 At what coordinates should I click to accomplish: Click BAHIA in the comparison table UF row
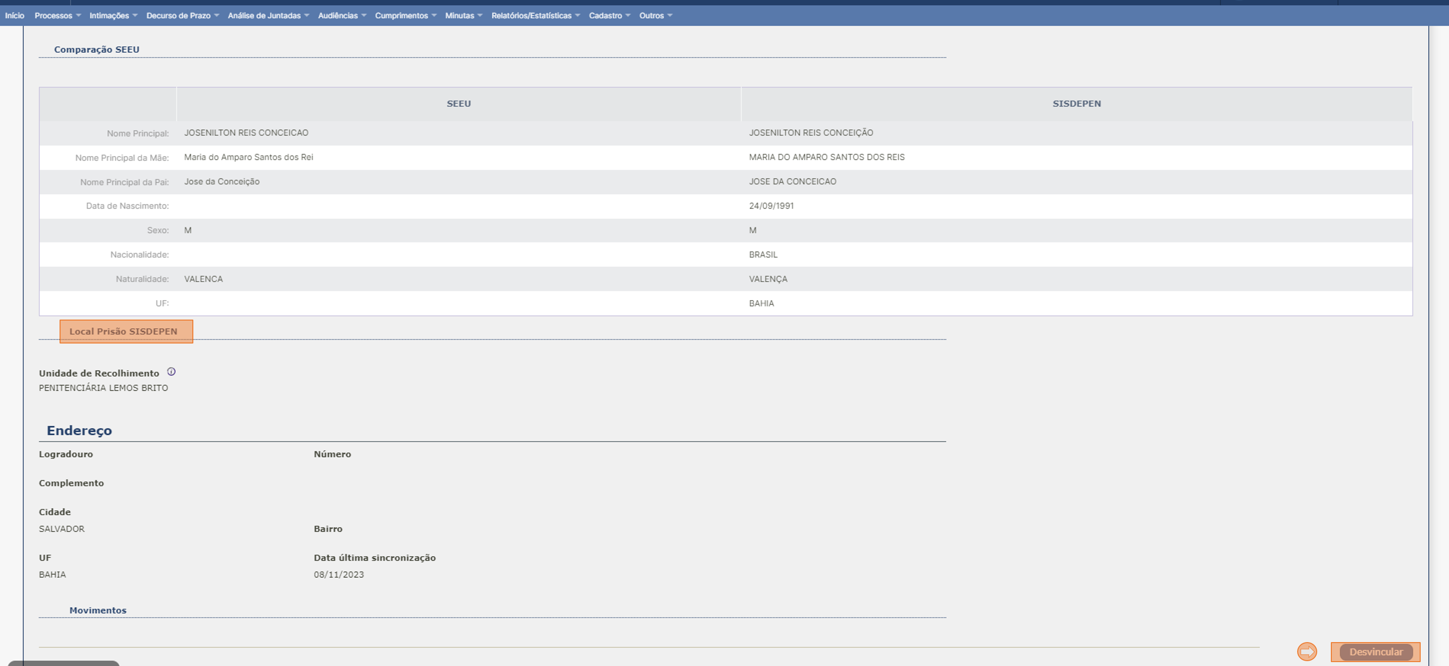pos(761,303)
